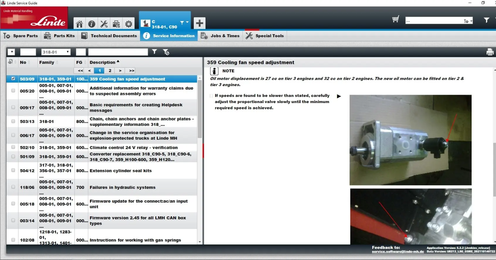Tick the checkbox for row 005/20
Image resolution: width=496 pixels, height=260 pixels.
(13, 91)
